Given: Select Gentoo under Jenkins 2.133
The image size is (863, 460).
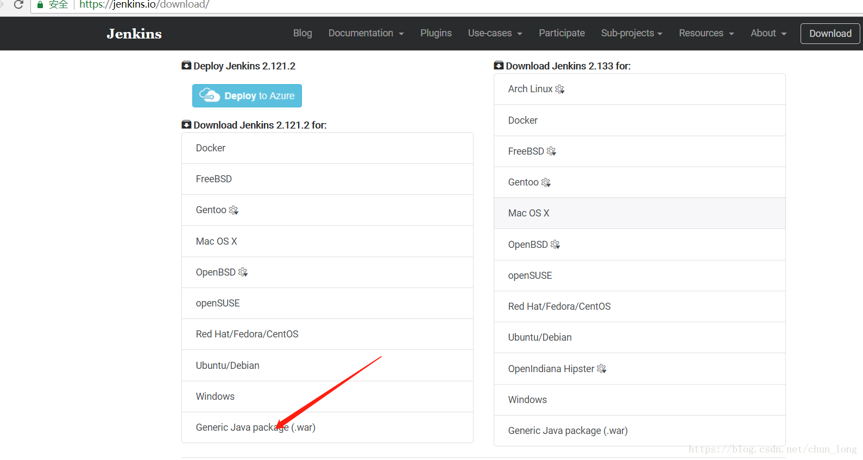Looking at the screenshot, I should point(640,182).
